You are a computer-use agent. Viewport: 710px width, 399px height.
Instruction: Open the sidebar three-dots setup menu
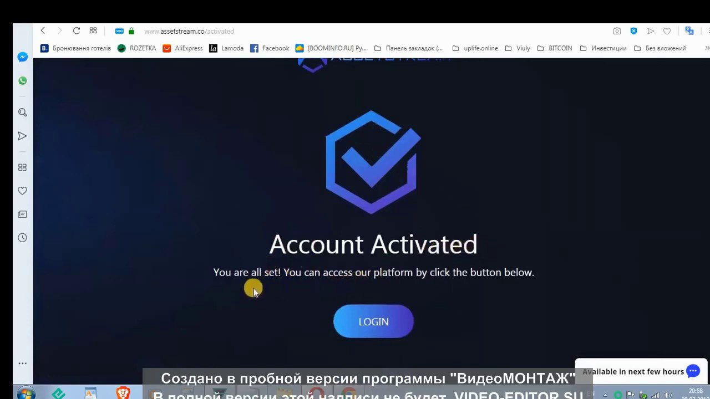tap(22, 364)
